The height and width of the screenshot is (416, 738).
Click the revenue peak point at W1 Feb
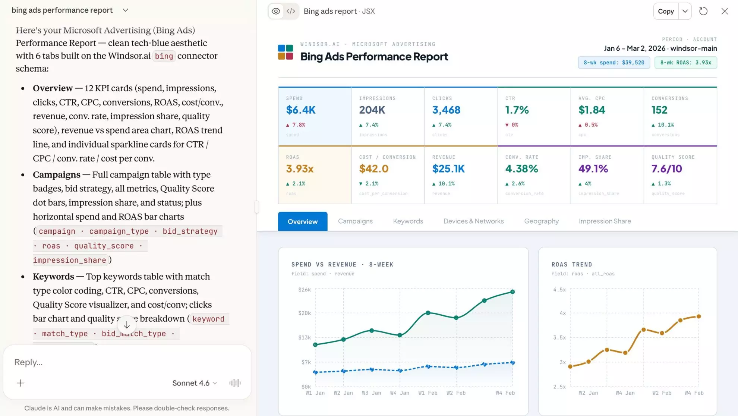(x=428, y=313)
